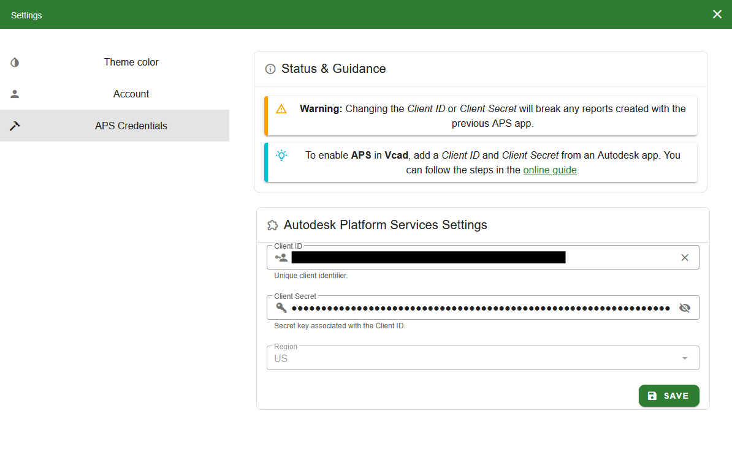Click the key icon in Client Secret
The image size is (732, 449).
281,308
